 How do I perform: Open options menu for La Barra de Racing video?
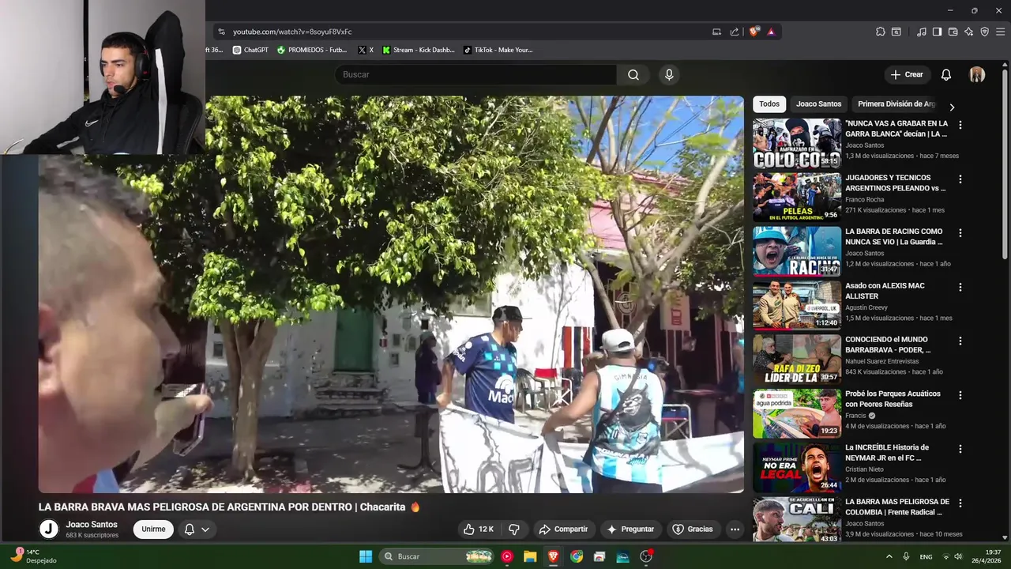(960, 233)
